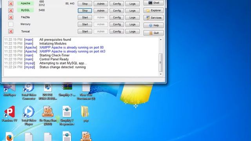View Tomcat Logs
This screenshot has width=251, height=141.
(133, 31)
